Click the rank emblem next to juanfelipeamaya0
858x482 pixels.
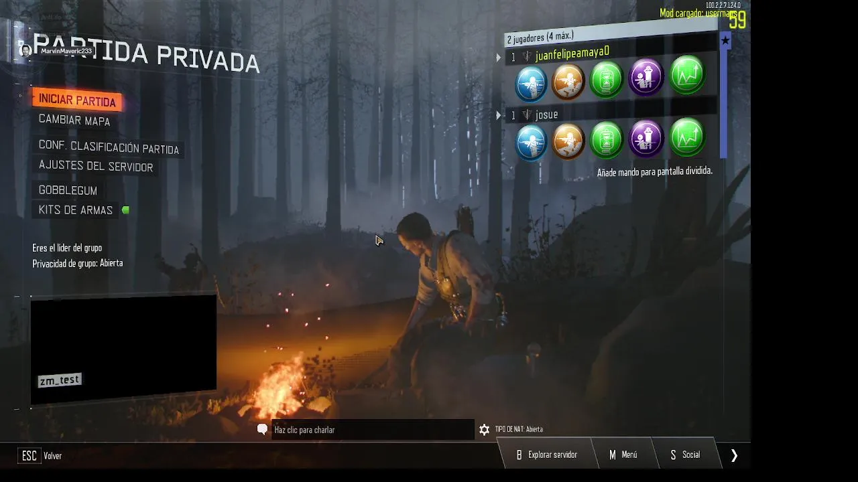click(527, 56)
